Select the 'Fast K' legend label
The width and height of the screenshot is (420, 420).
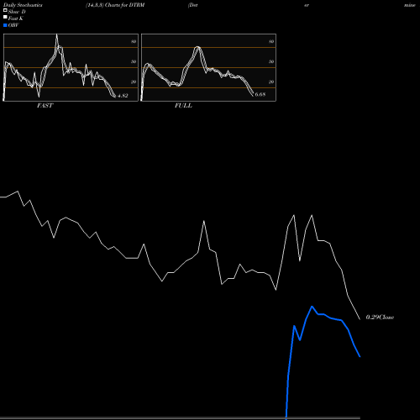[16, 18]
